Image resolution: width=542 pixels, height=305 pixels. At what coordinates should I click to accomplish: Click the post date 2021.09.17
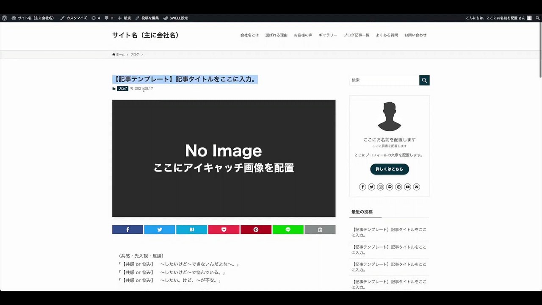pyautogui.click(x=144, y=89)
